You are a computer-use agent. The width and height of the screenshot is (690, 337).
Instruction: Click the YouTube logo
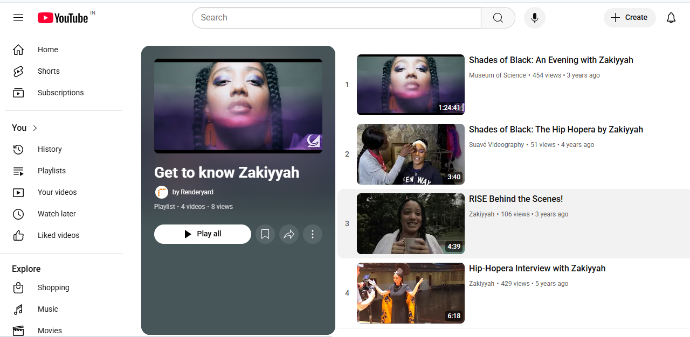click(x=63, y=18)
